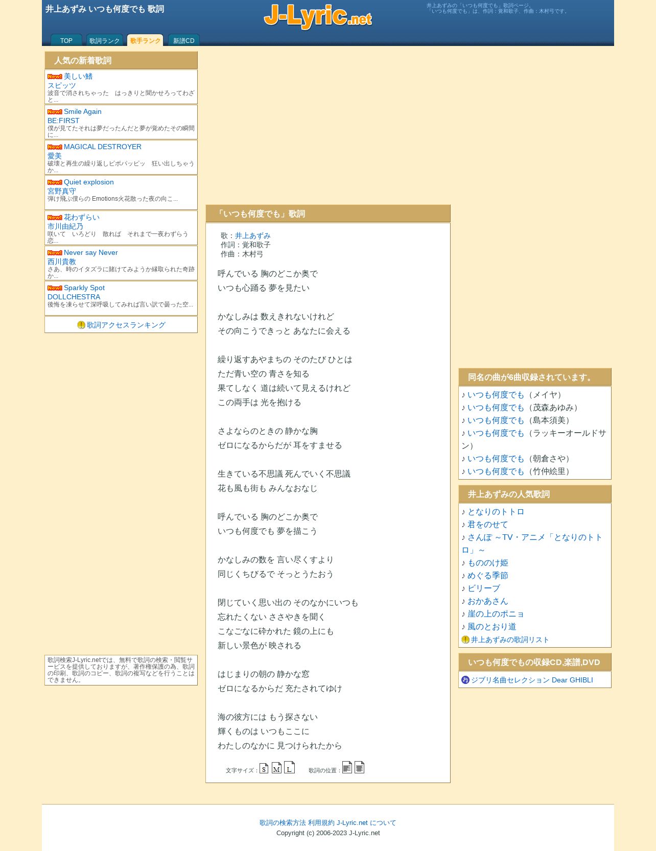Click singer 井上あずみ link in lyrics header
Viewport: 656px width, 851px height.
(x=253, y=235)
